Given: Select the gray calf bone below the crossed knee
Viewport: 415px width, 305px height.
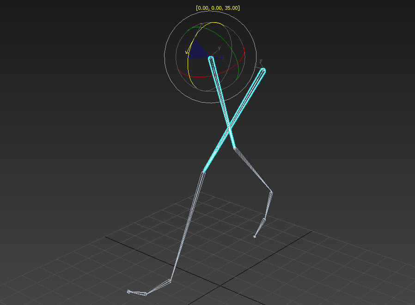Looking at the screenshot, I should [253, 170].
